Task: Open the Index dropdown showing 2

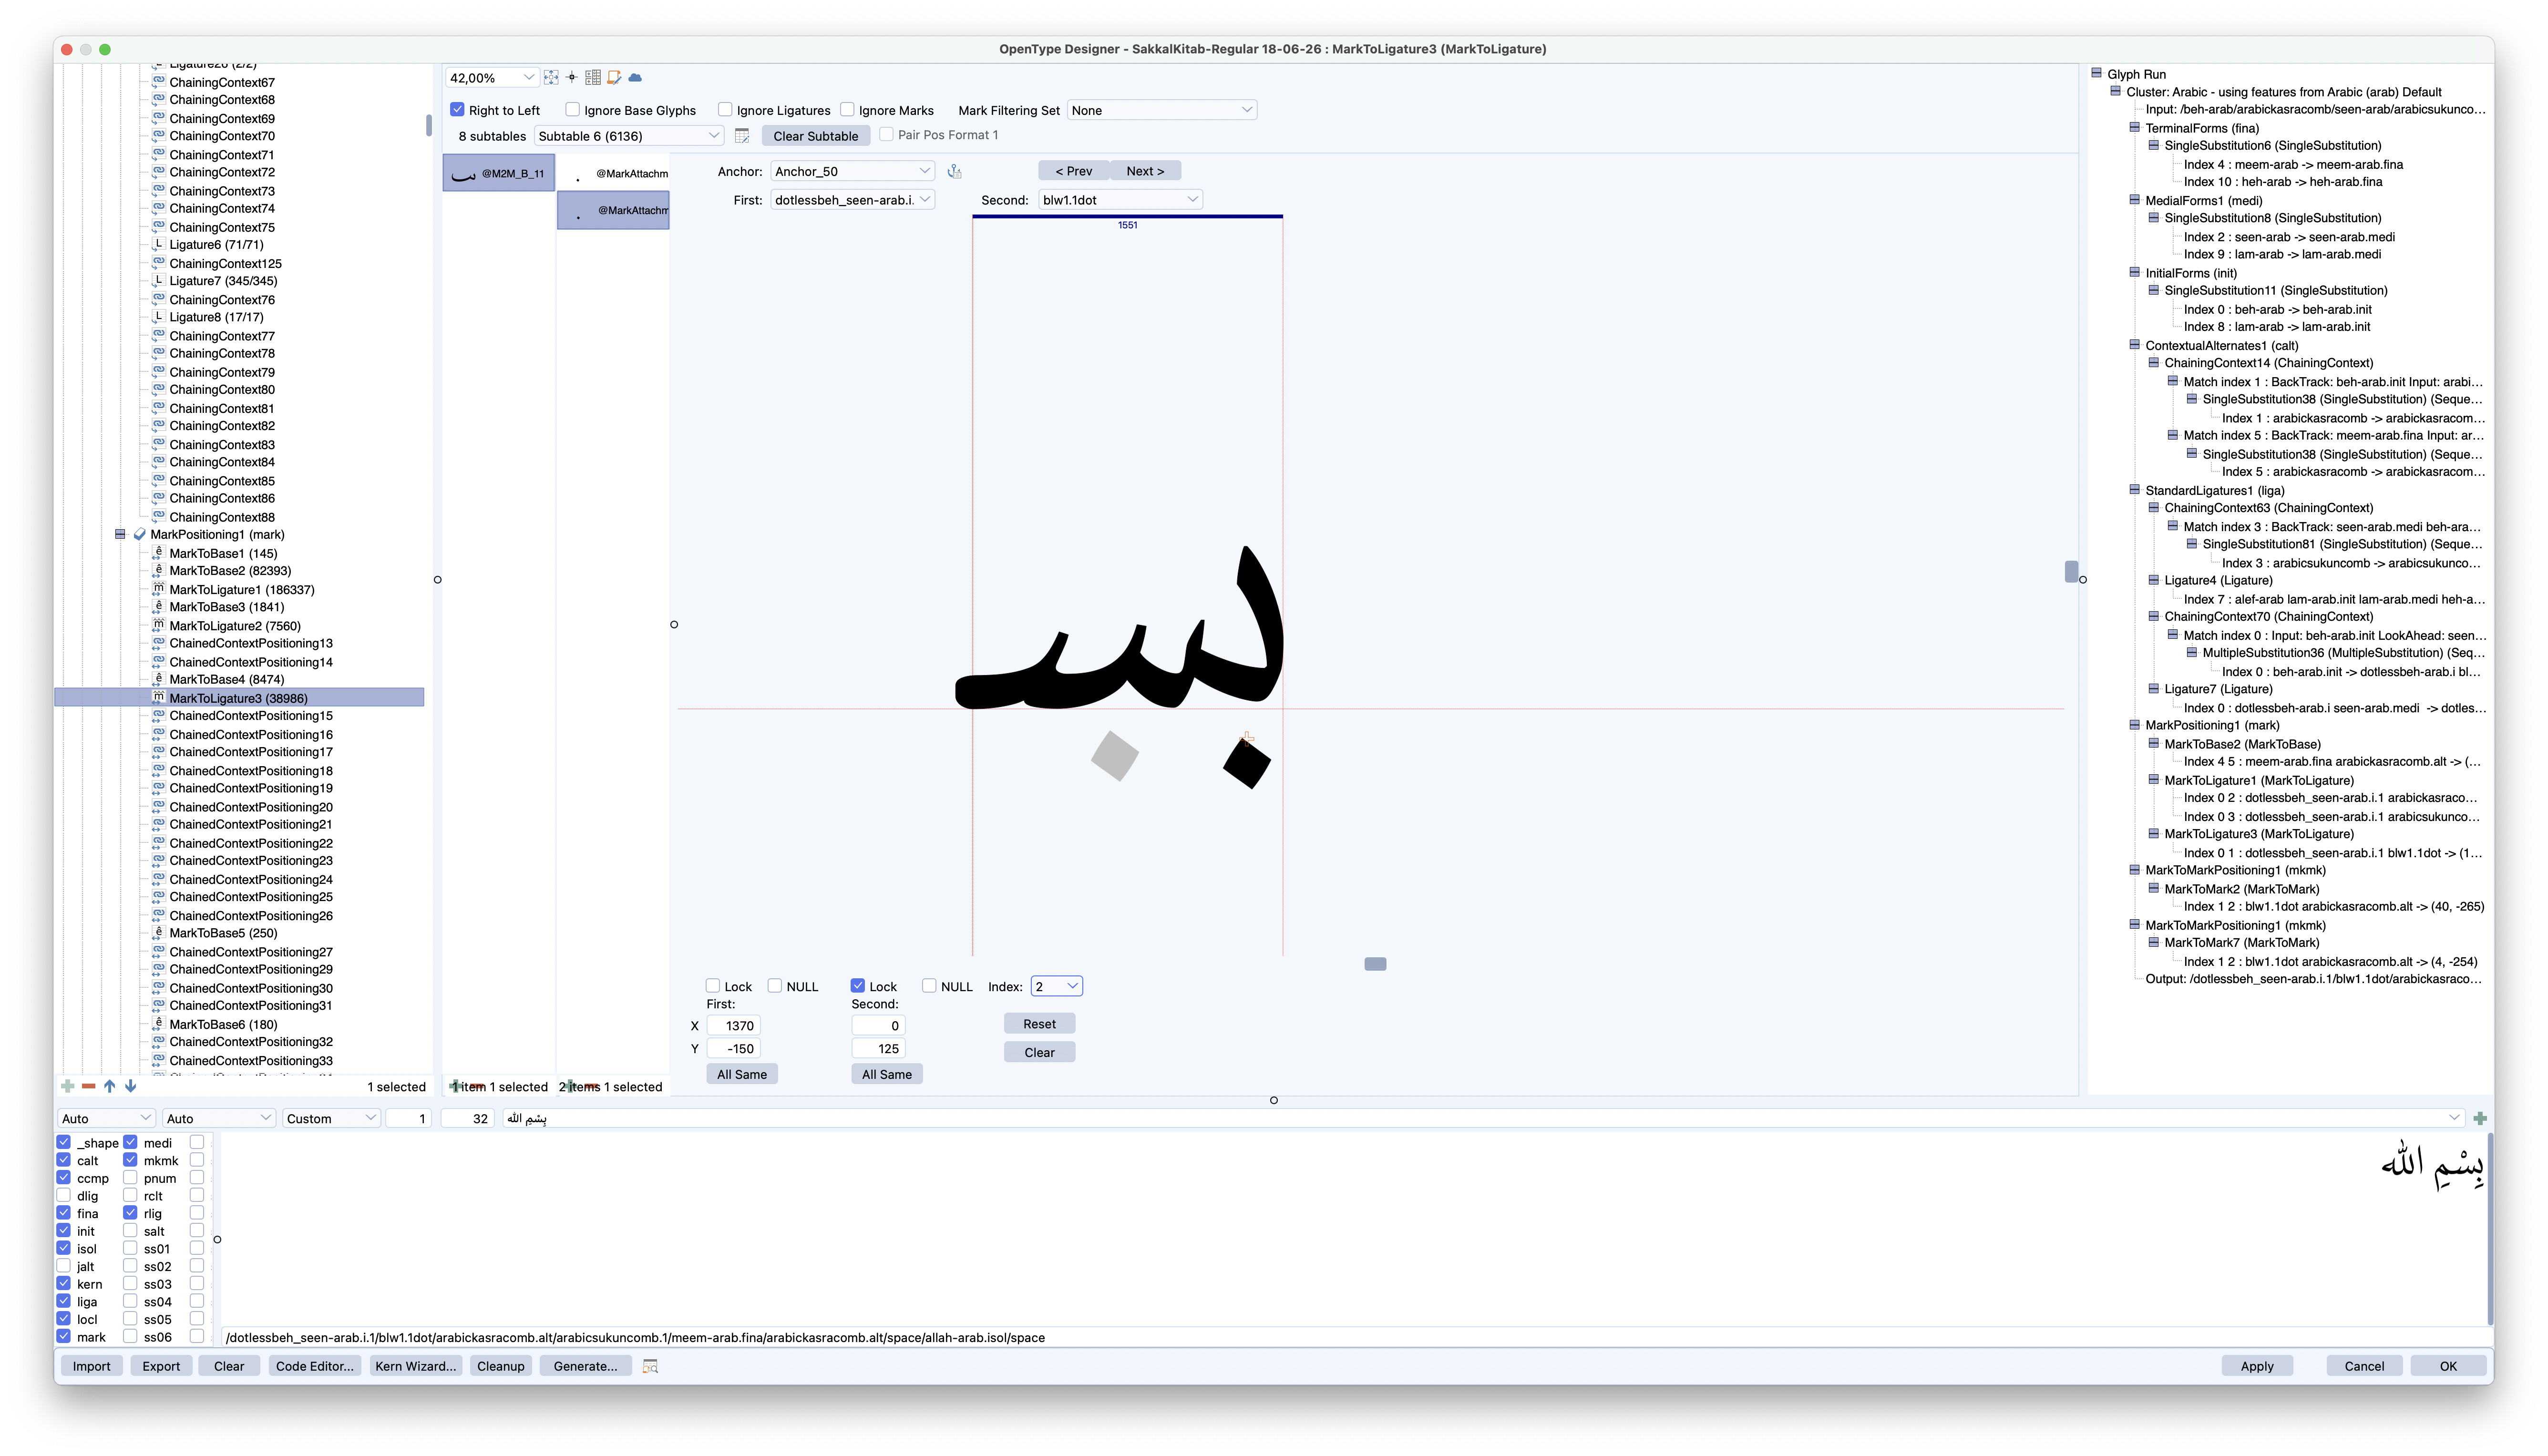Action: pos(1057,986)
